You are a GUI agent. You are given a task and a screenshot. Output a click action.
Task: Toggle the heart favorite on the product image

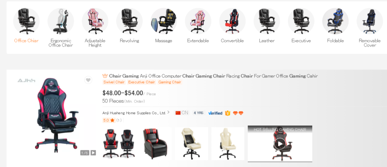click(x=88, y=80)
